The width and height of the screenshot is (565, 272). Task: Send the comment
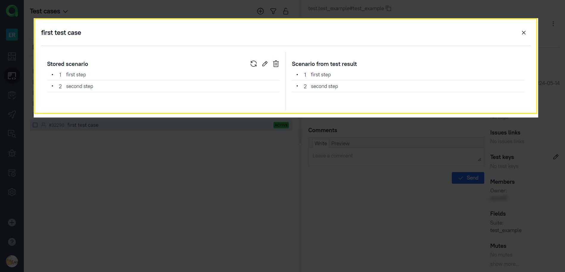click(x=468, y=178)
